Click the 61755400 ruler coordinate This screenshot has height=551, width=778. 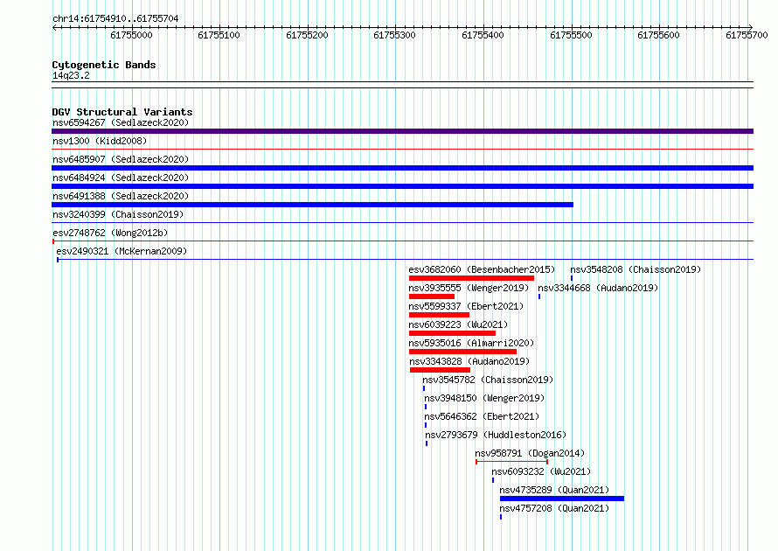(483, 35)
